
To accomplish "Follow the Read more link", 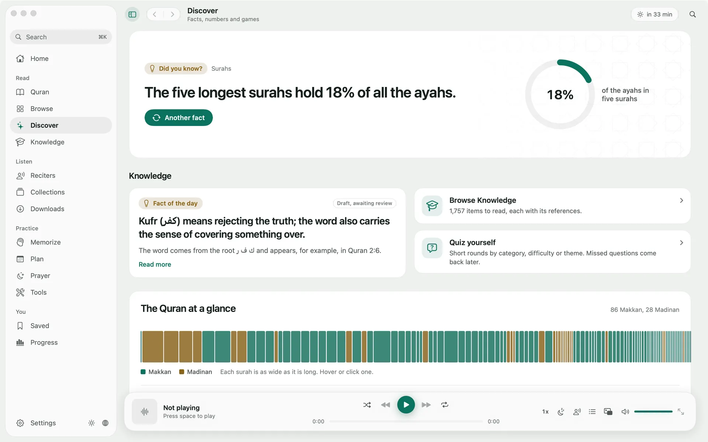I will [x=155, y=264].
